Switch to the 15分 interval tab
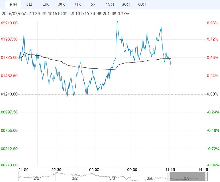 110,4
